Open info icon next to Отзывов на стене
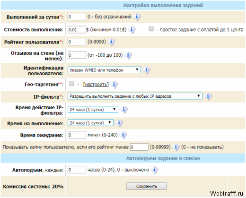246x198 pixels. [128, 55]
